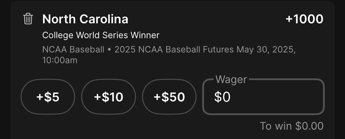
Task: Click the bullet separator after NCAA Baseball
Action: pos(109,50)
